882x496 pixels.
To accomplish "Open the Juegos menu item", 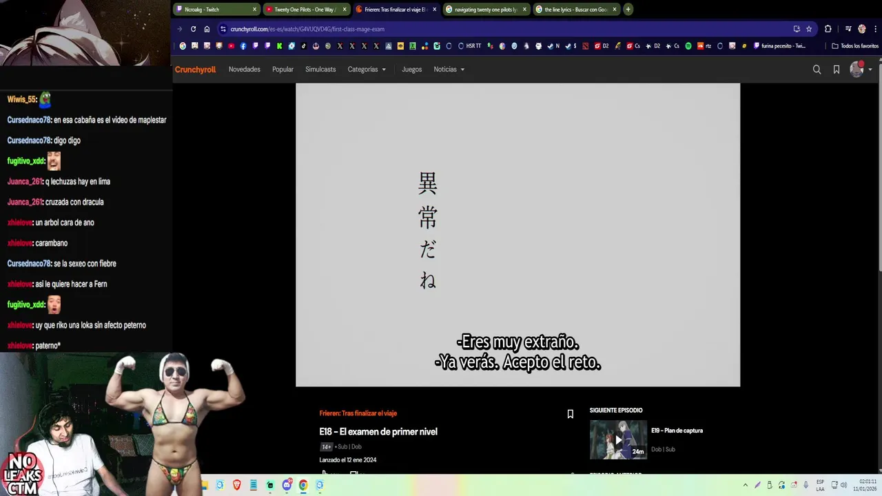I will point(412,70).
